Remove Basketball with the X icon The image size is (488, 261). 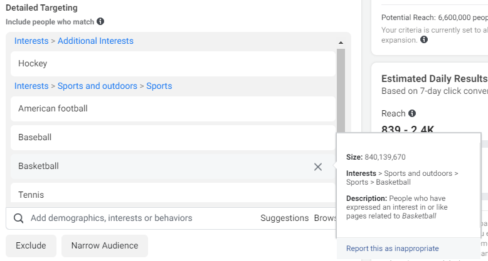[x=318, y=166]
